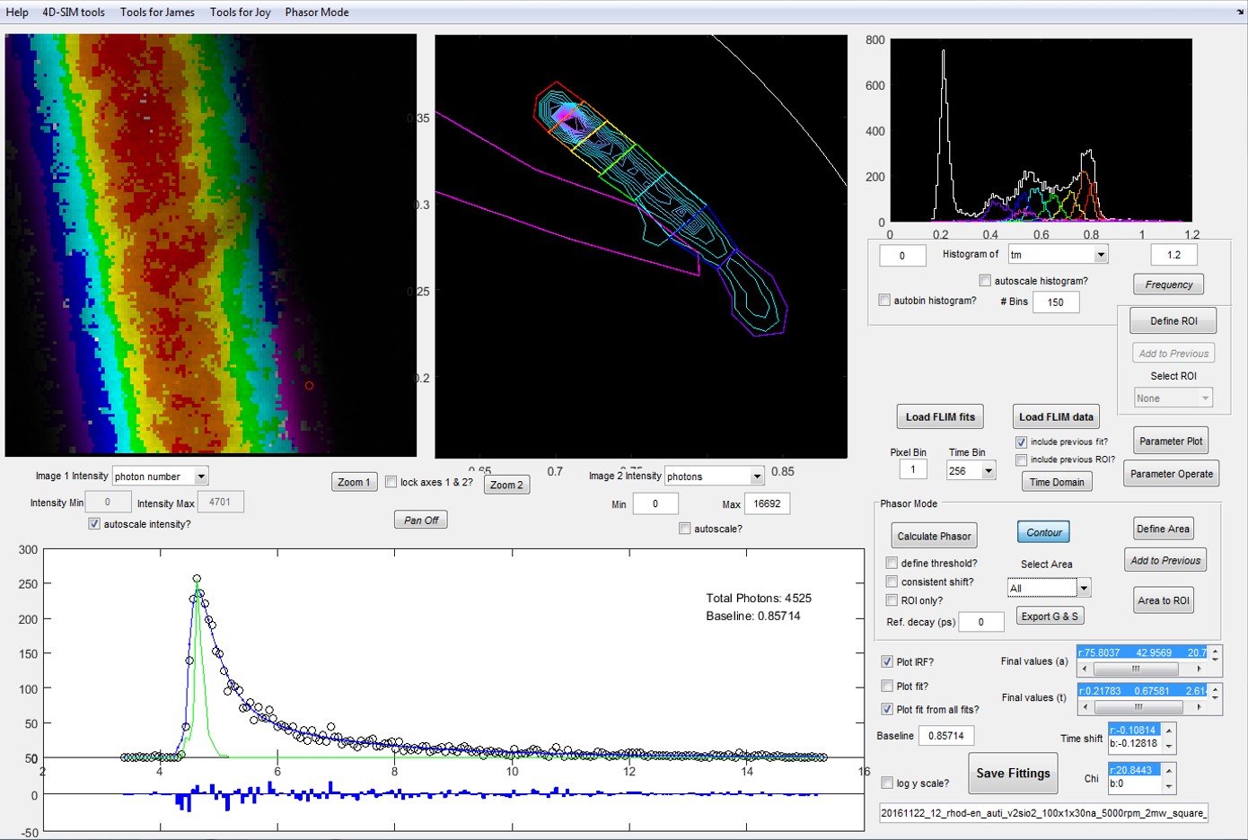Toggle autoscale intensity for Image 1
1248x840 pixels.
pos(94,523)
